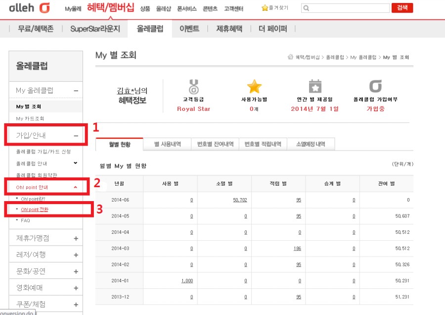Viewport: 445px width, 315px height.
Task: Click the 50,702 expired stars link
Action: (240, 200)
